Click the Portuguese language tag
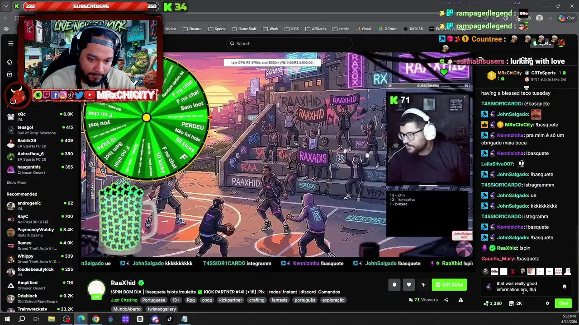 click(x=153, y=300)
